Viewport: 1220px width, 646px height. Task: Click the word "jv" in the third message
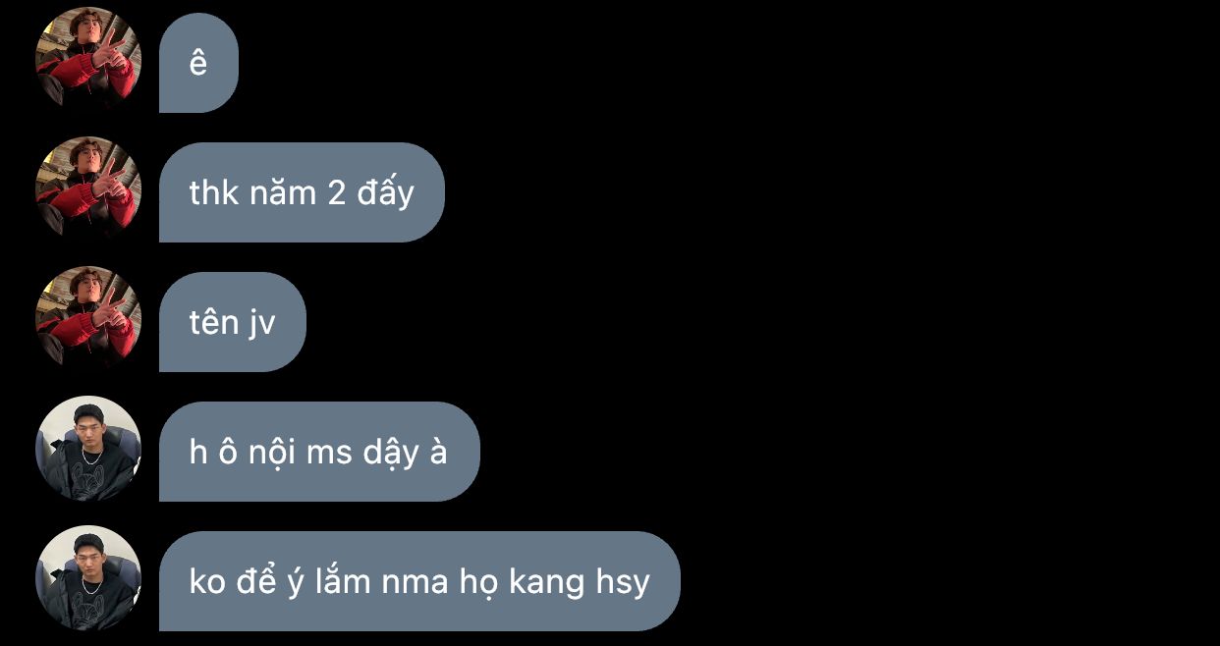pos(261,324)
